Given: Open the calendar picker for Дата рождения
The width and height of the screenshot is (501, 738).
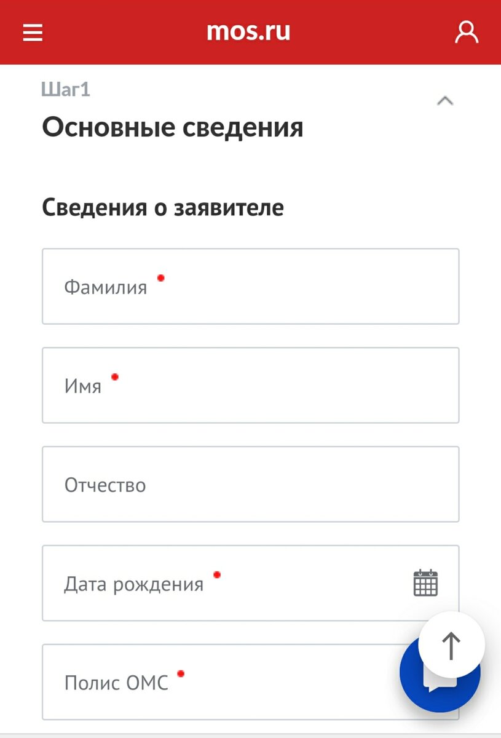Looking at the screenshot, I should pyautogui.click(x=427, y=583).
